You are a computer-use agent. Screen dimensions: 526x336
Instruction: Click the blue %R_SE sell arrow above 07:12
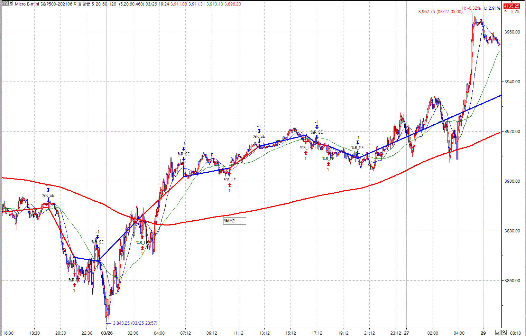coord(184,149)
